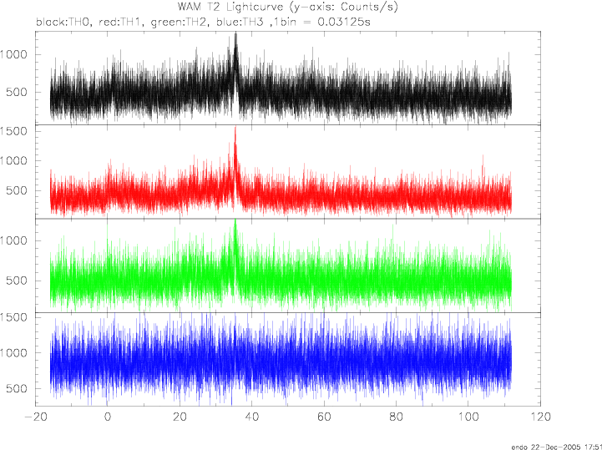
Task: Click the "black:TH0" legend text
Action: pyautogui.click(x=63, y=22)
